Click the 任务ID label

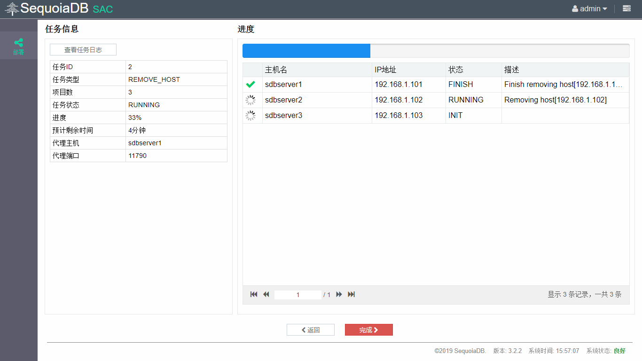(x=63, y=67)
